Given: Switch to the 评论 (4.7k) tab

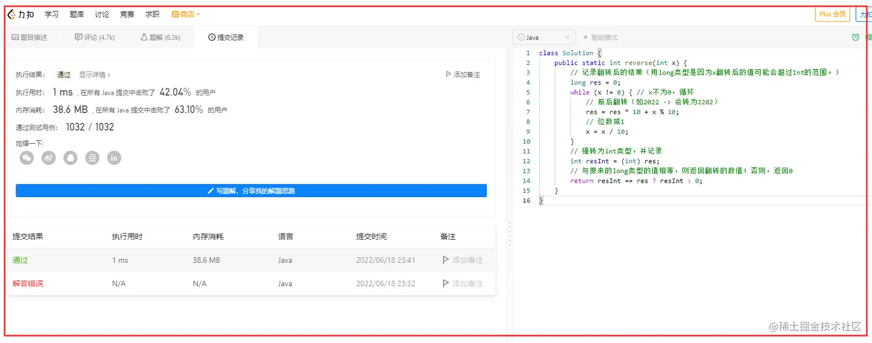Looking at the screenshot, I should [x=95, y=37].
